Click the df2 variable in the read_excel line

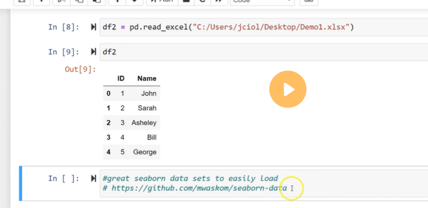click(x=109, y=27)
